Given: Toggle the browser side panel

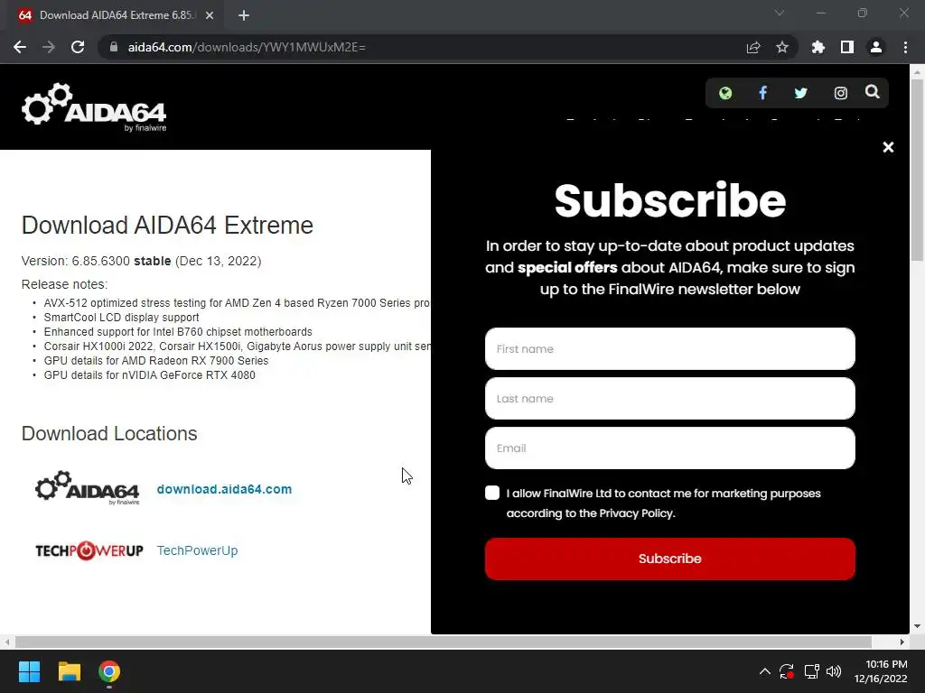Looking at the screenshot, I should click(x=847, y=47).
